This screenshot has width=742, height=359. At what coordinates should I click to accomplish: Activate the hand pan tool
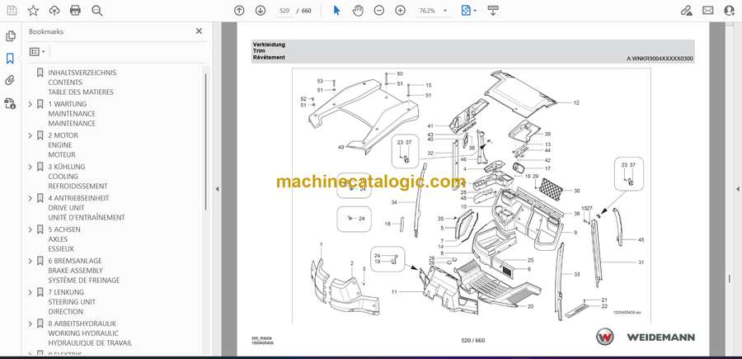(359, 11)
